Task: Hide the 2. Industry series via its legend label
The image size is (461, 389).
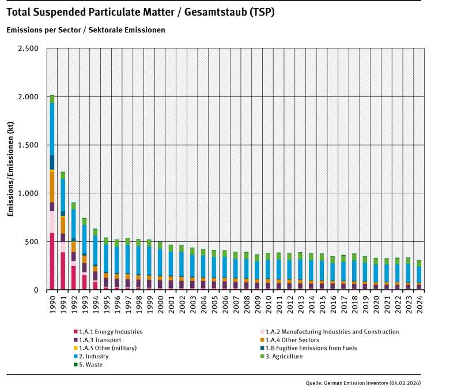Action: coord(94,356)
